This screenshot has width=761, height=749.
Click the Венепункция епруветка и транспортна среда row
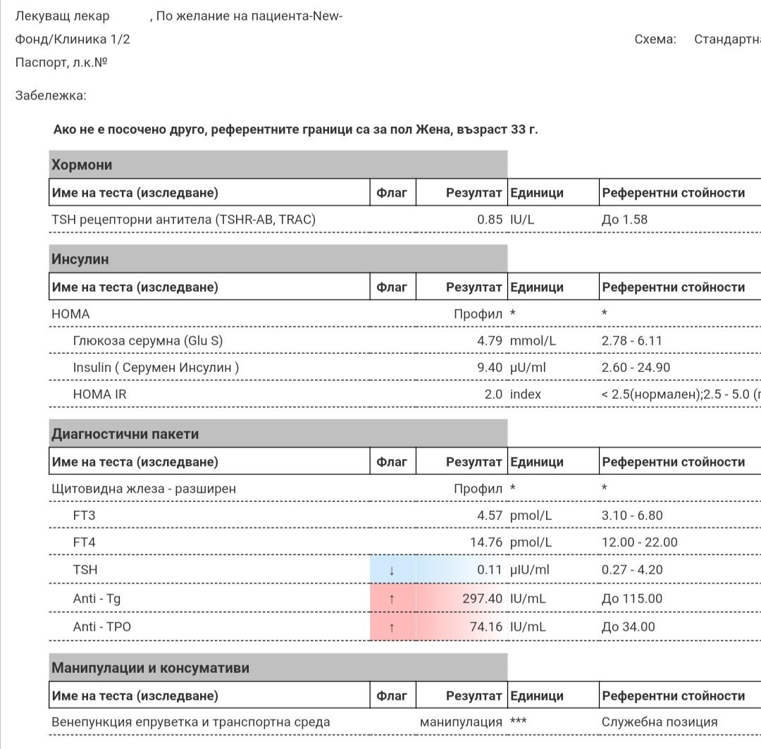190,722
